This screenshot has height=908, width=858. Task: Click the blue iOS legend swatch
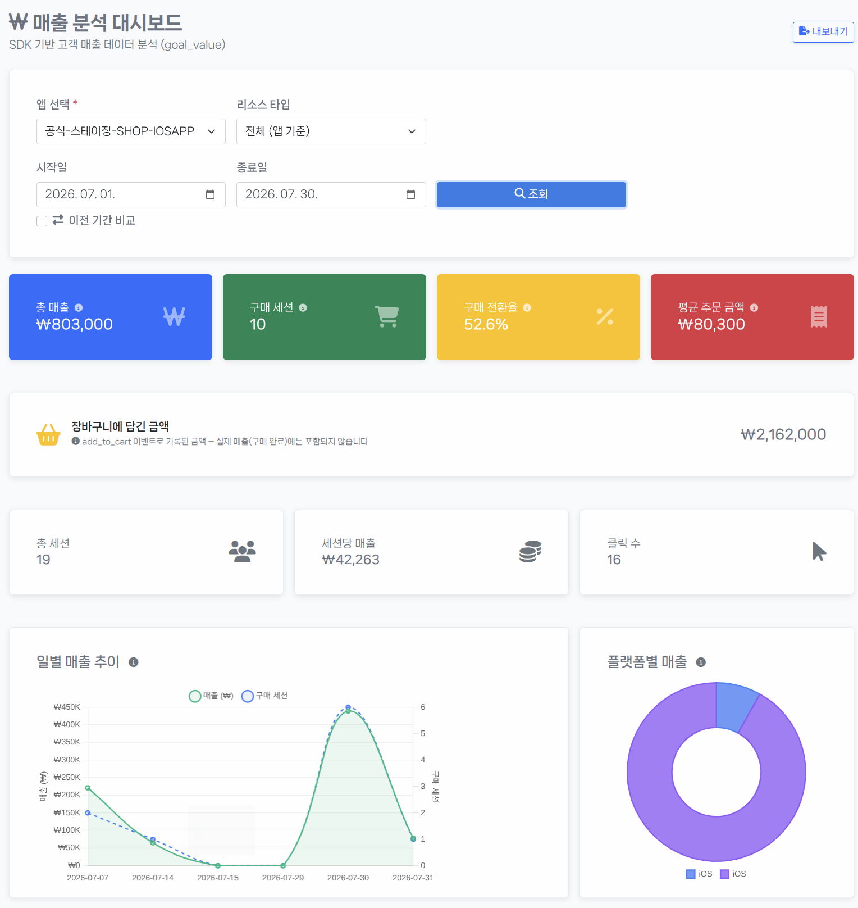pos(691,874)
